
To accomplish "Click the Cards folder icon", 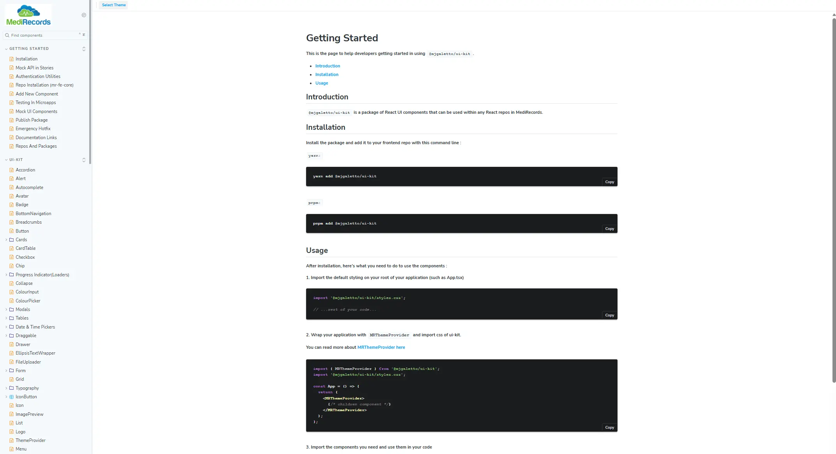I will (12, 240).
